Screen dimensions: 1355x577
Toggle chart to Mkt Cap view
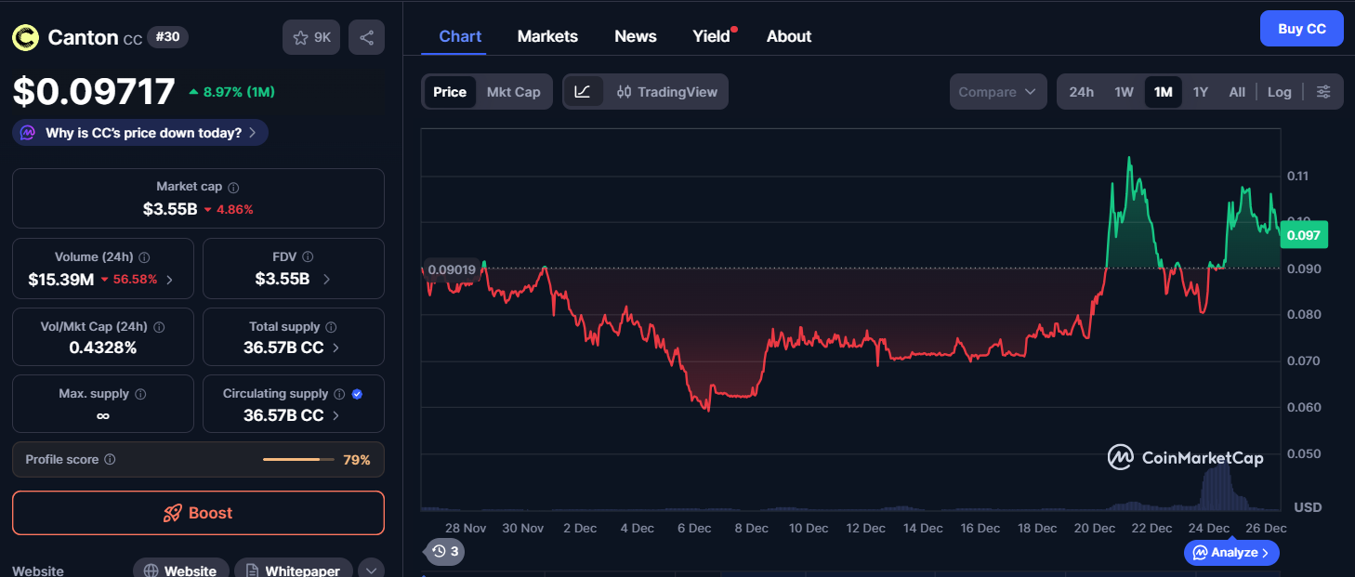click(513, 92)
